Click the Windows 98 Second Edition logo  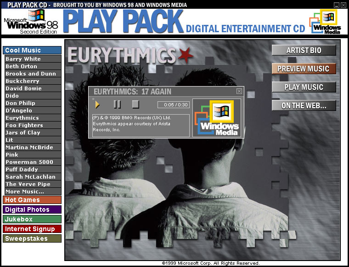point(31,22)
